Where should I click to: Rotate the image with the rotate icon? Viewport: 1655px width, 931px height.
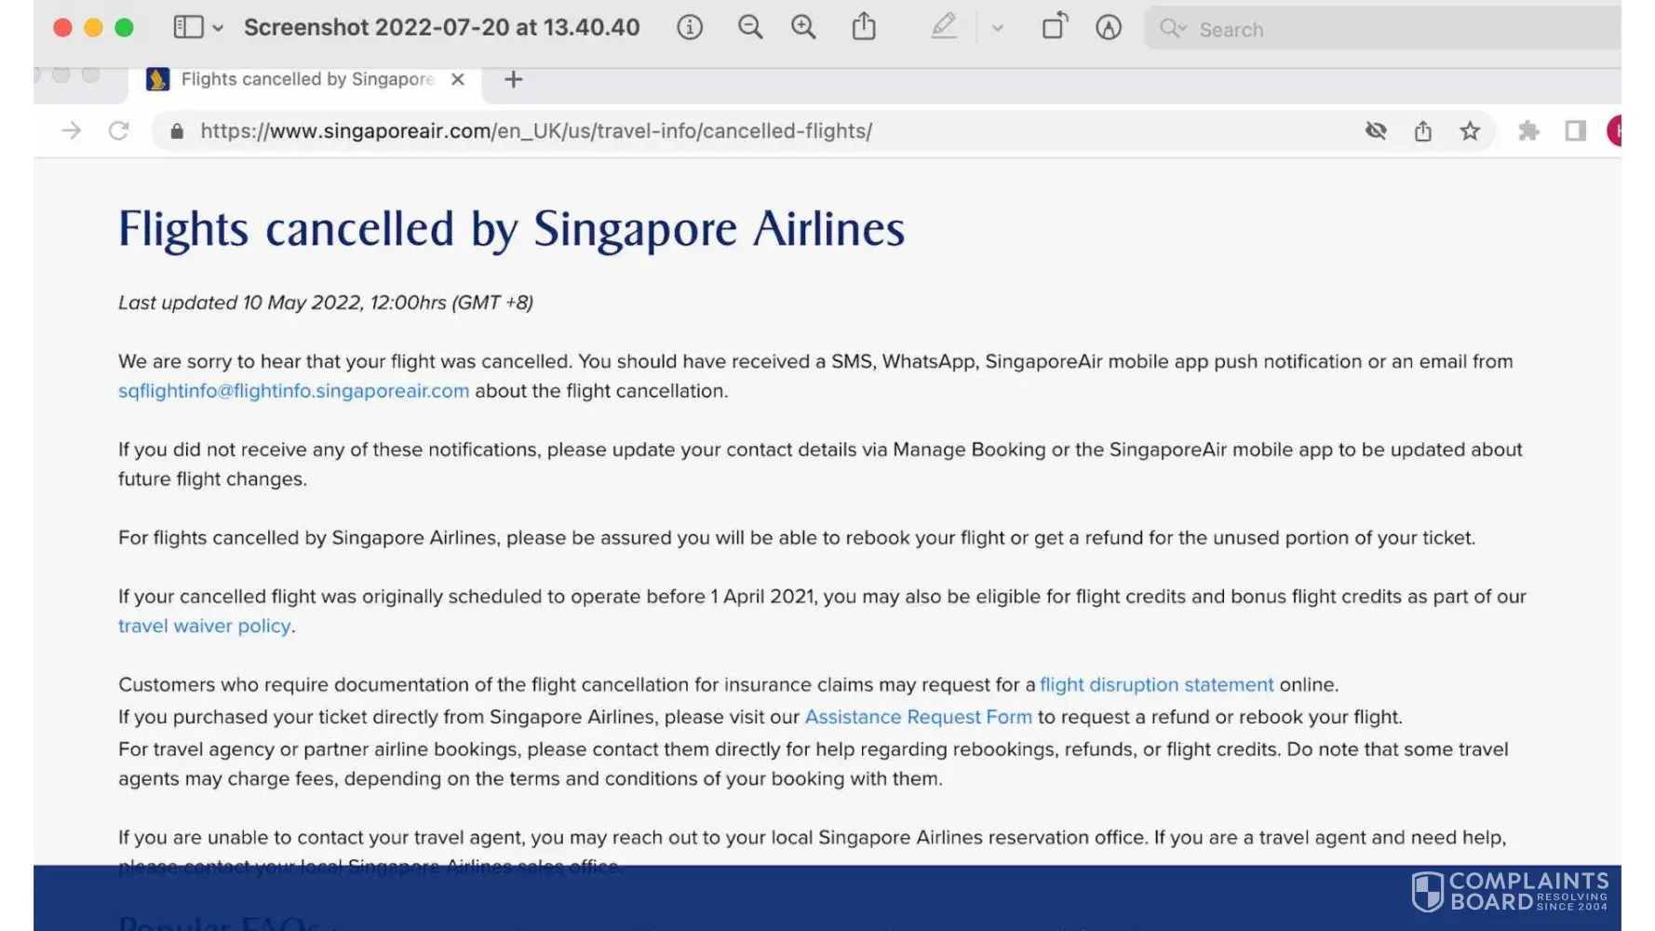1054,27
